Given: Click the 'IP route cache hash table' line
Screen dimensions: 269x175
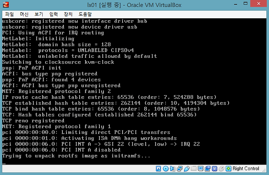Looking at the screenshot, I should coord(109,97).
